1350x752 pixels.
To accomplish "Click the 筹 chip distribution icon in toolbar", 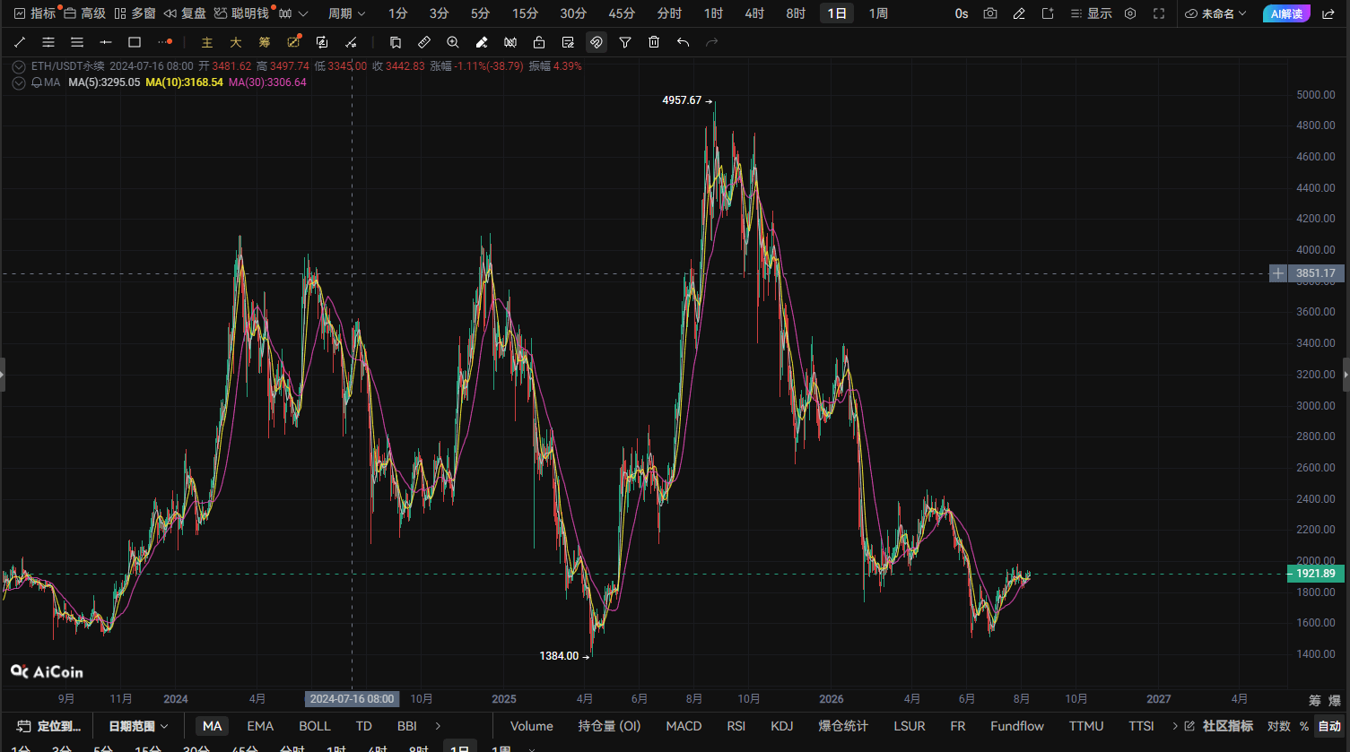I will coord(265,42).
